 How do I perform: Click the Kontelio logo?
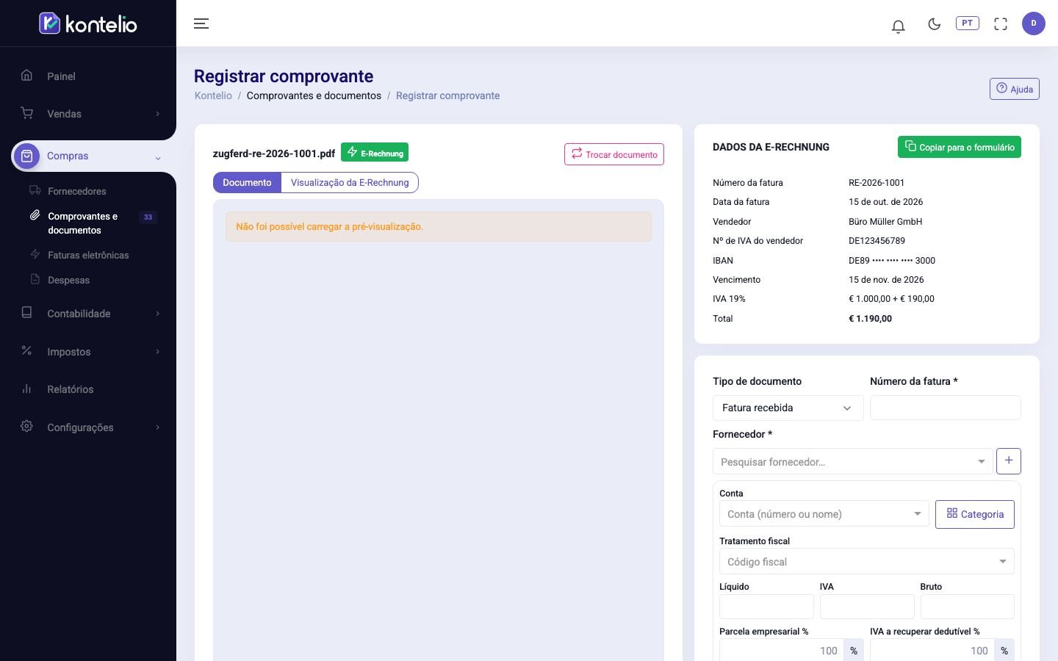coord(88,24)
